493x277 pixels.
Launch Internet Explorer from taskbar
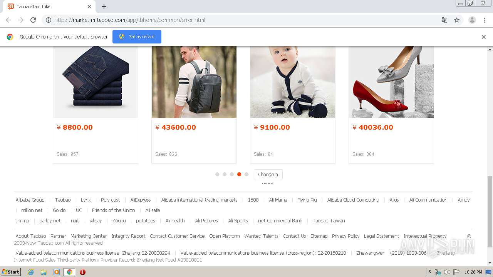(30, 272)
